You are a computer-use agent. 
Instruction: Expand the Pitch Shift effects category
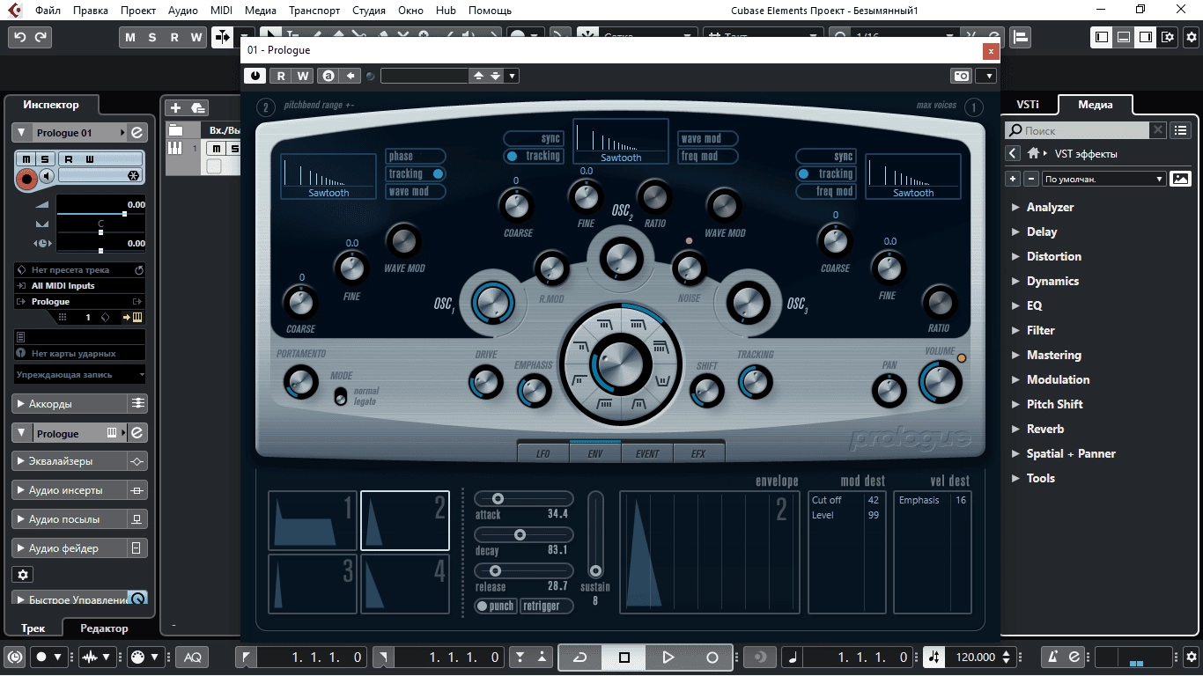1015,405
